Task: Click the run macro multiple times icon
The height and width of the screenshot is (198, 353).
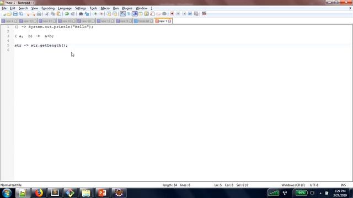Action: 190,14
